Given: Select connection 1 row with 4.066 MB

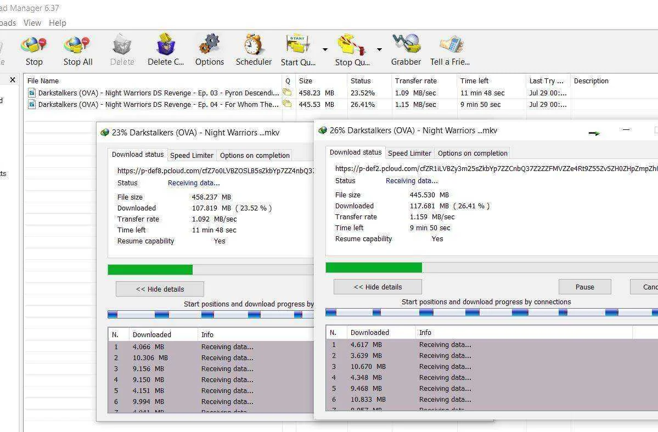Looking at the screenshot, I should pos(211,347).
